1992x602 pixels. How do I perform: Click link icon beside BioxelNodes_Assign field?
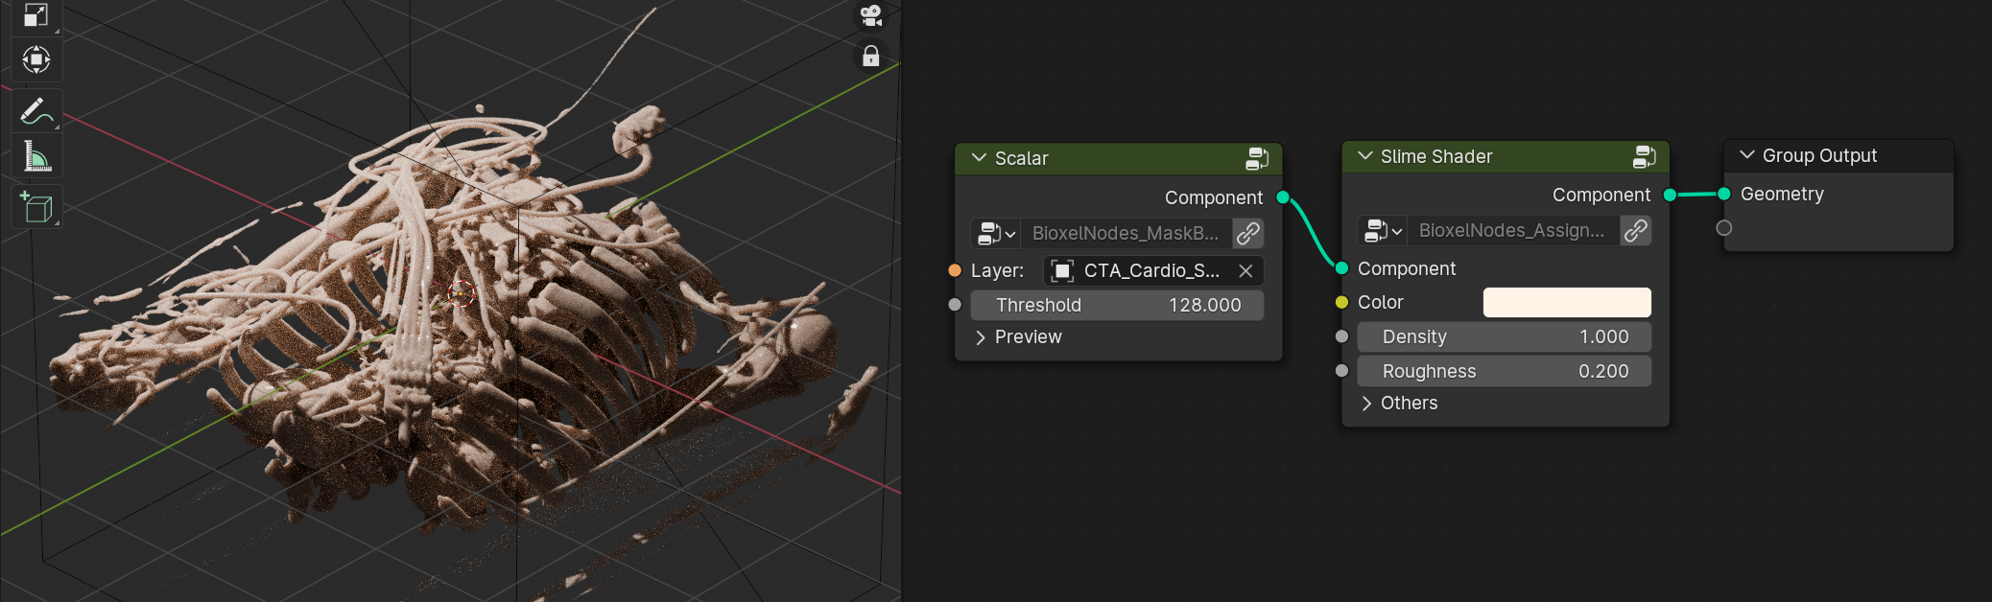pos(1636,230)
